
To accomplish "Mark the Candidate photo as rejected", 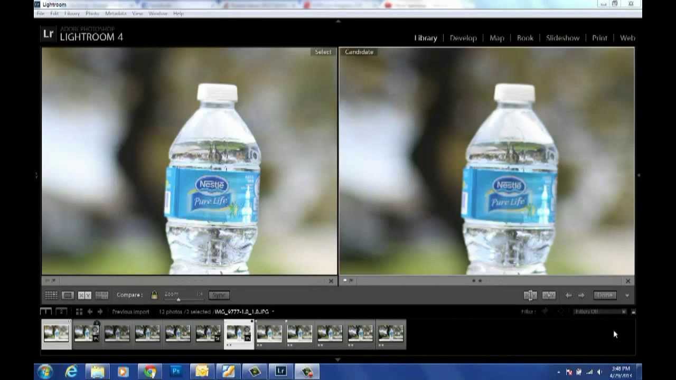I will pos(351,281).
